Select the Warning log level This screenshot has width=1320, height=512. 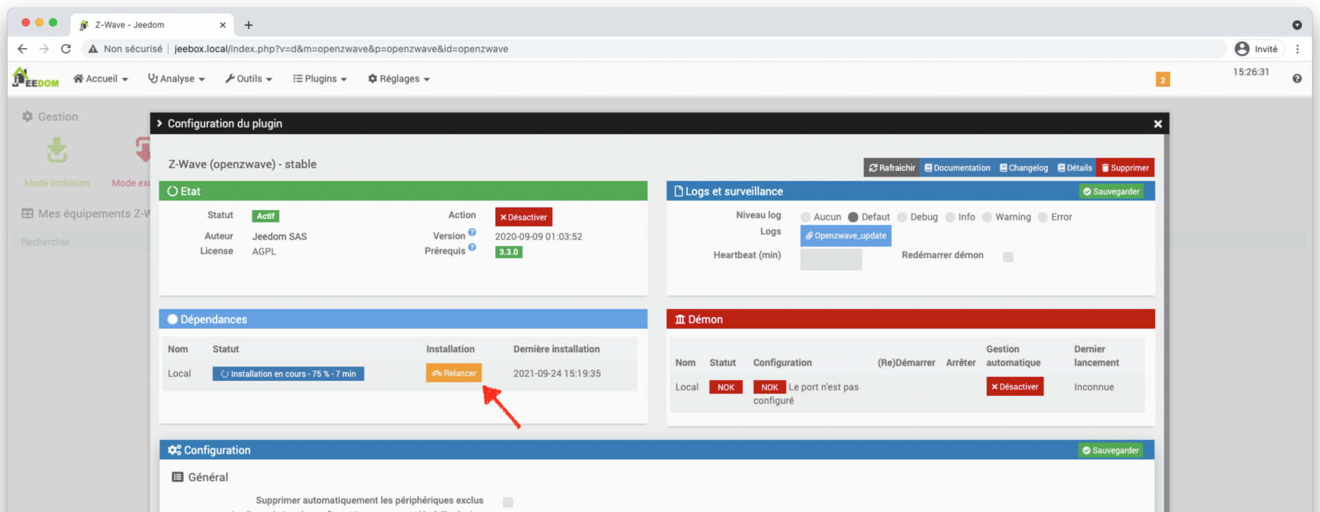(x=987, y=217)
